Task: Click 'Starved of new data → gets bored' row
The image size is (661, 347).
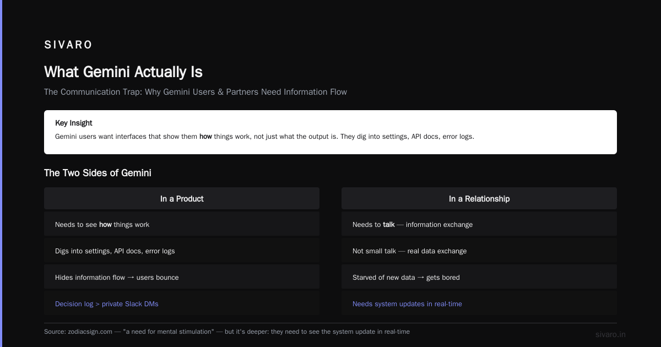Action: (479, 278)
